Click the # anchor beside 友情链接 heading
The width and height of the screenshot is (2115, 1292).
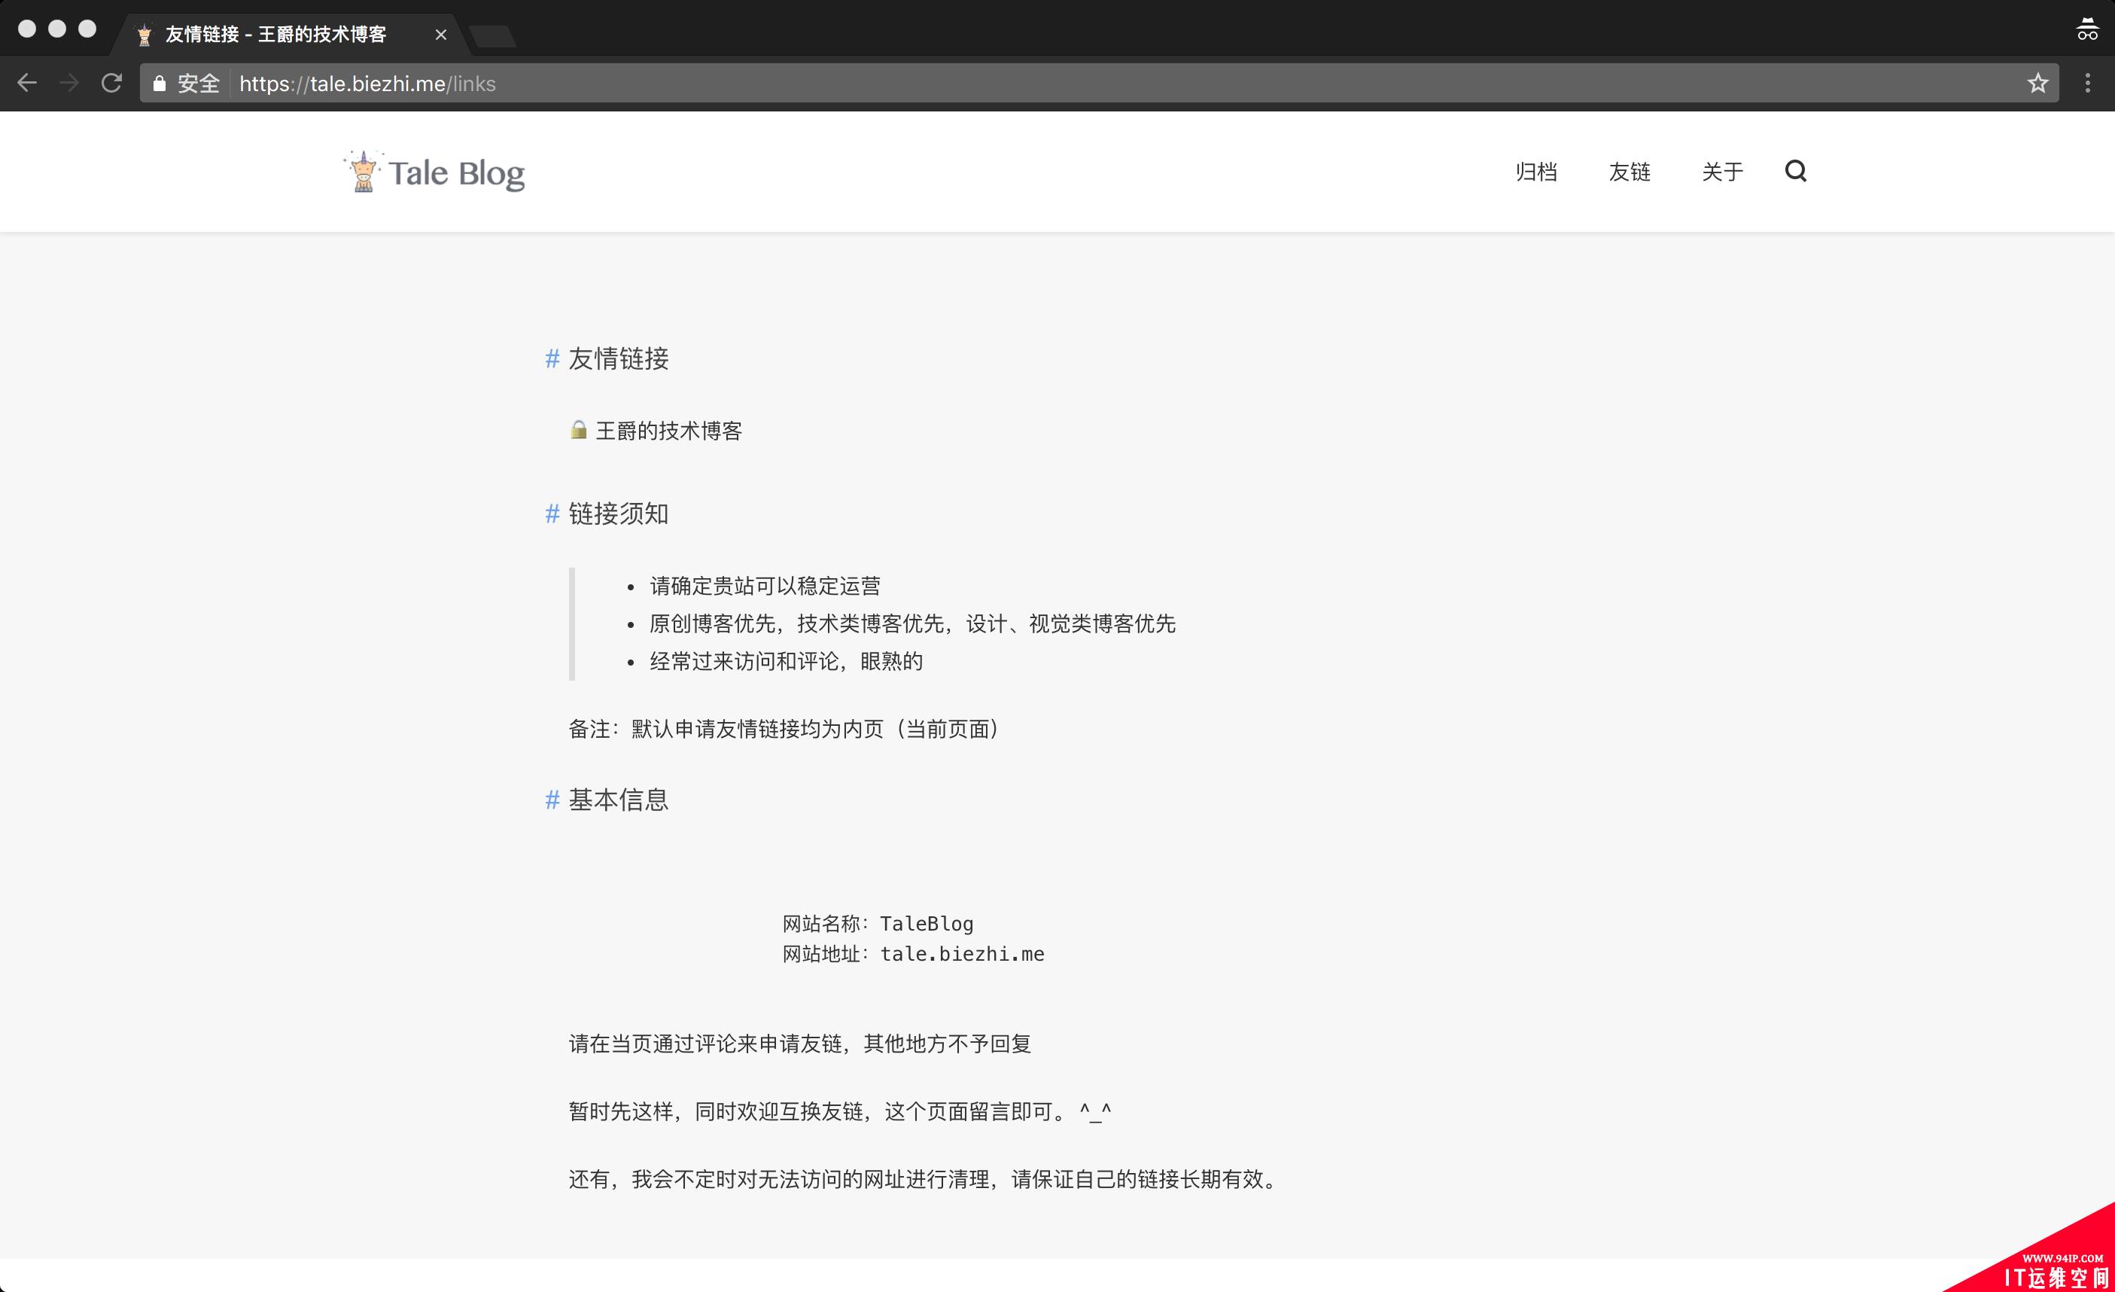552,358
